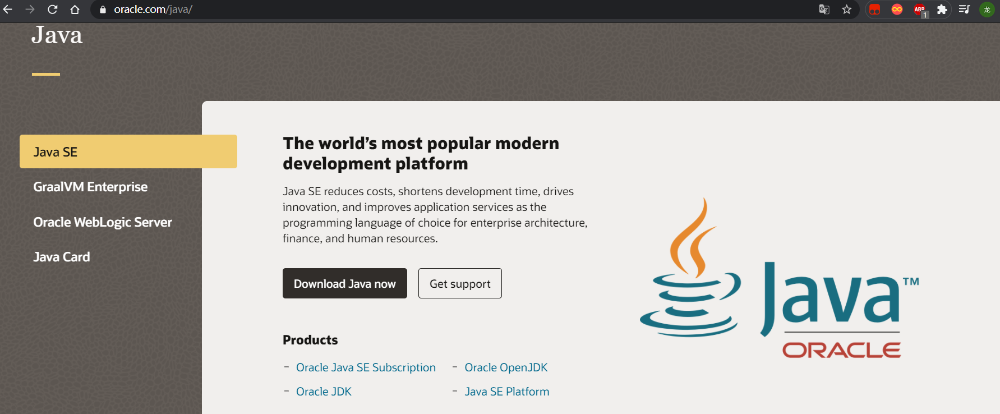Viewport: 1000px width, 414px height.
Task: Open the Oracle WebLogic Server tab
Action: [x=103, y=222]
